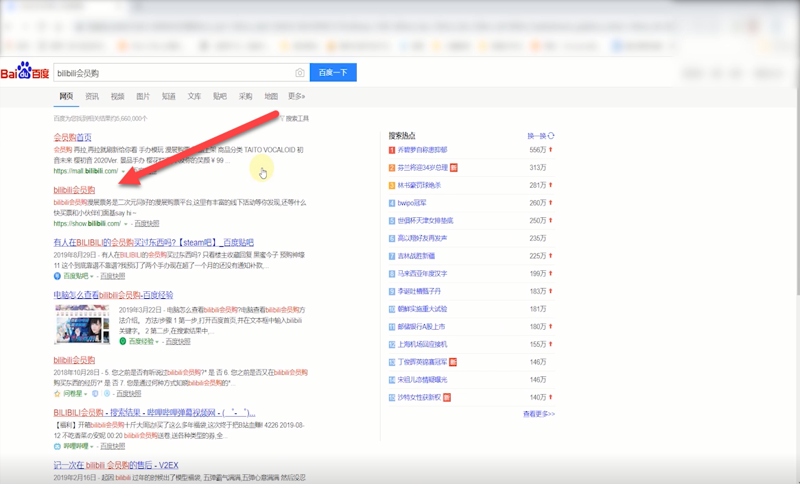The image size is (800, 484).
Task: Open hot search 吉林战胜新疆
Action: coord(416,256)
